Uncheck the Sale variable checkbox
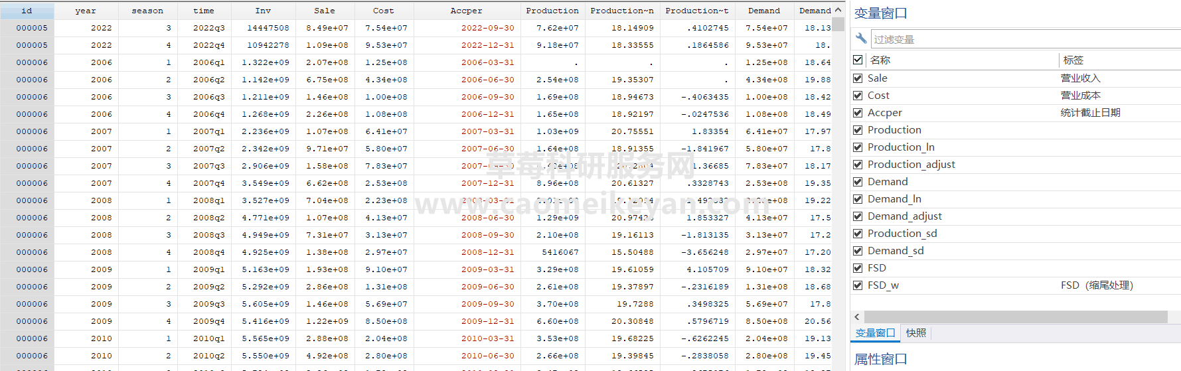The width and height of the screenshot is (1181, 371). tap(858, 78)
